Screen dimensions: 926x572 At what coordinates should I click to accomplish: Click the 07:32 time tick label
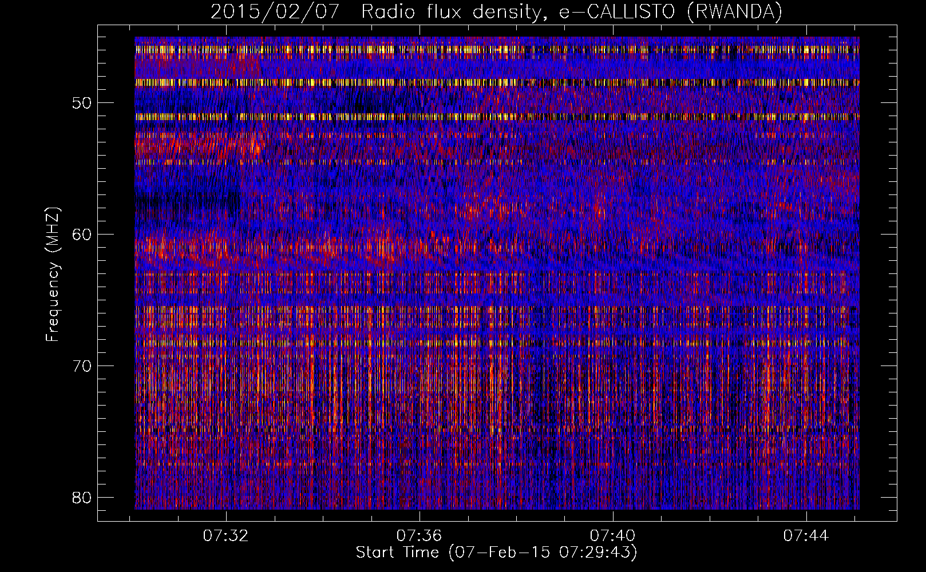pos(226,536)
